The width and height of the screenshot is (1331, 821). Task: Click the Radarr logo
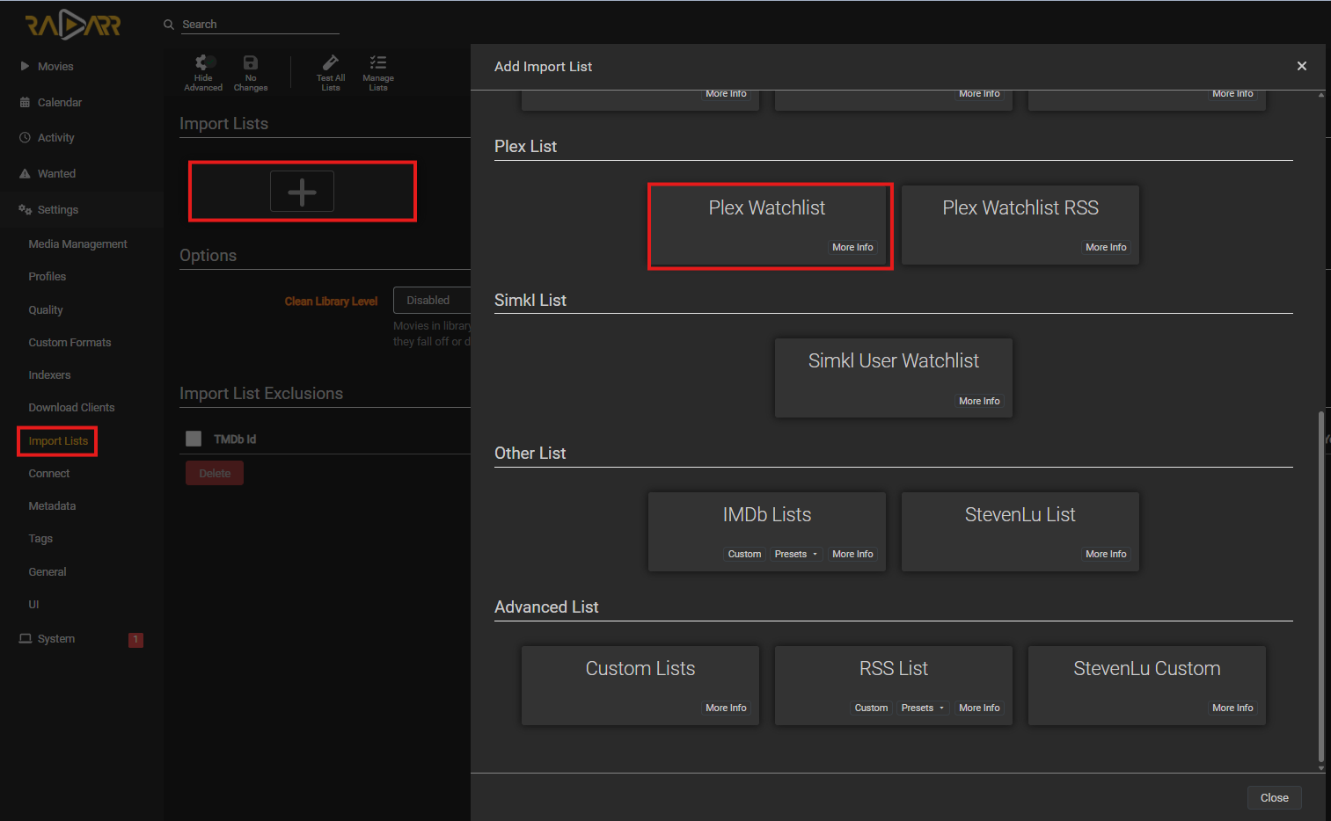point(73,25)
